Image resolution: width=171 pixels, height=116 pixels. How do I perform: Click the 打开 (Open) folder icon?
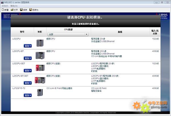12,10
